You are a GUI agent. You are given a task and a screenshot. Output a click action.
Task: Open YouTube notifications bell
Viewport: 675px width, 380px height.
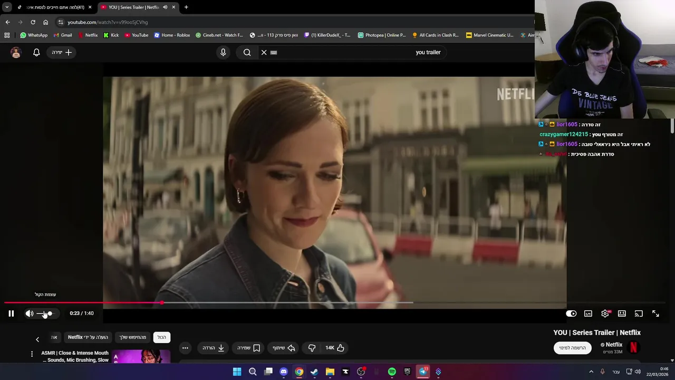pos(36,52)
